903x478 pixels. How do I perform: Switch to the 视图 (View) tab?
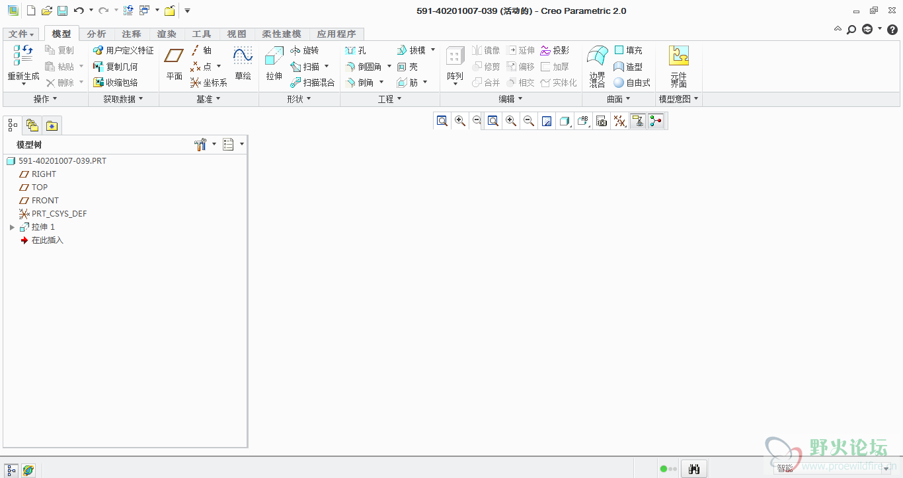pyautogui.click(x=237, y=34)
